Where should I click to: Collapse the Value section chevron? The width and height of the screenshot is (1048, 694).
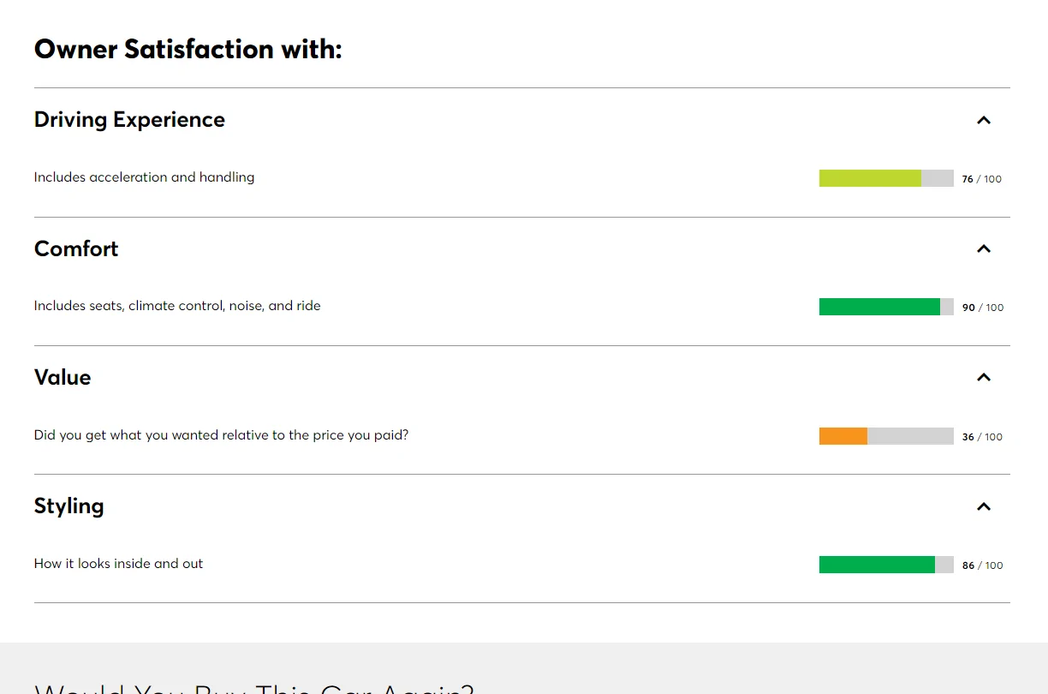[x=984, y=377]
